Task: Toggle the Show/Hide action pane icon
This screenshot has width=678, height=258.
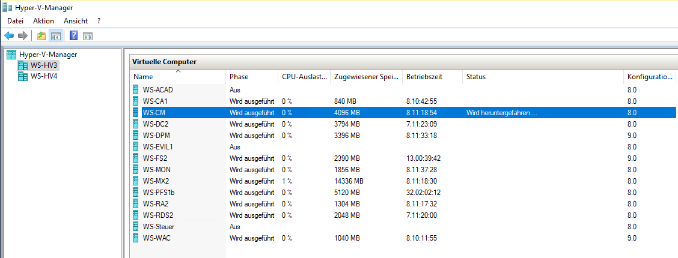Action: pos(88,36)
